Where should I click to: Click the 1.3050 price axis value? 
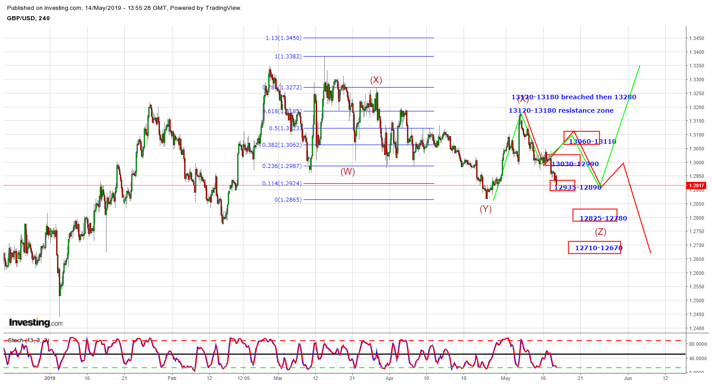coord(697,149)
